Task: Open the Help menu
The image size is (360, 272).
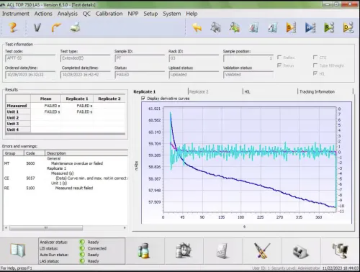Action: coord(192,14)
